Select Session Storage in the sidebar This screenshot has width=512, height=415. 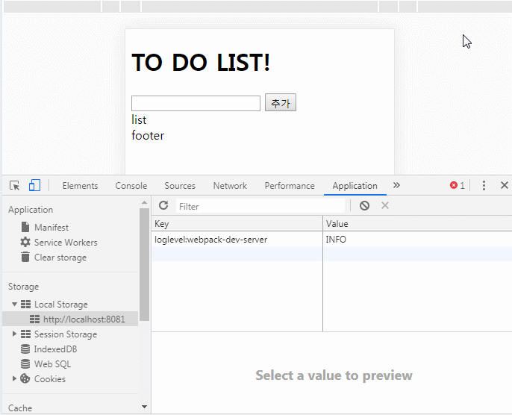pyautogui.click(x=66, y=334)
